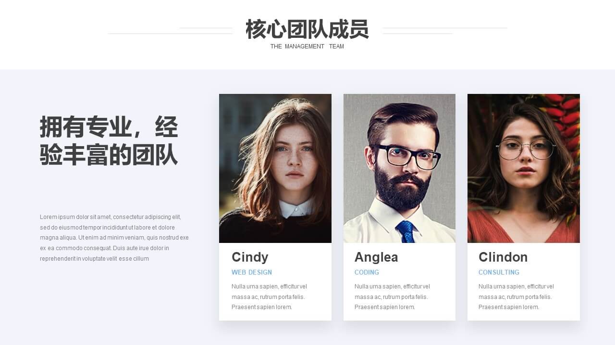This screenshot has width=615, height=345.
Task: Click Anglea's blue necktie in photo
Action: pyautogui.click(x=406, y=231)
